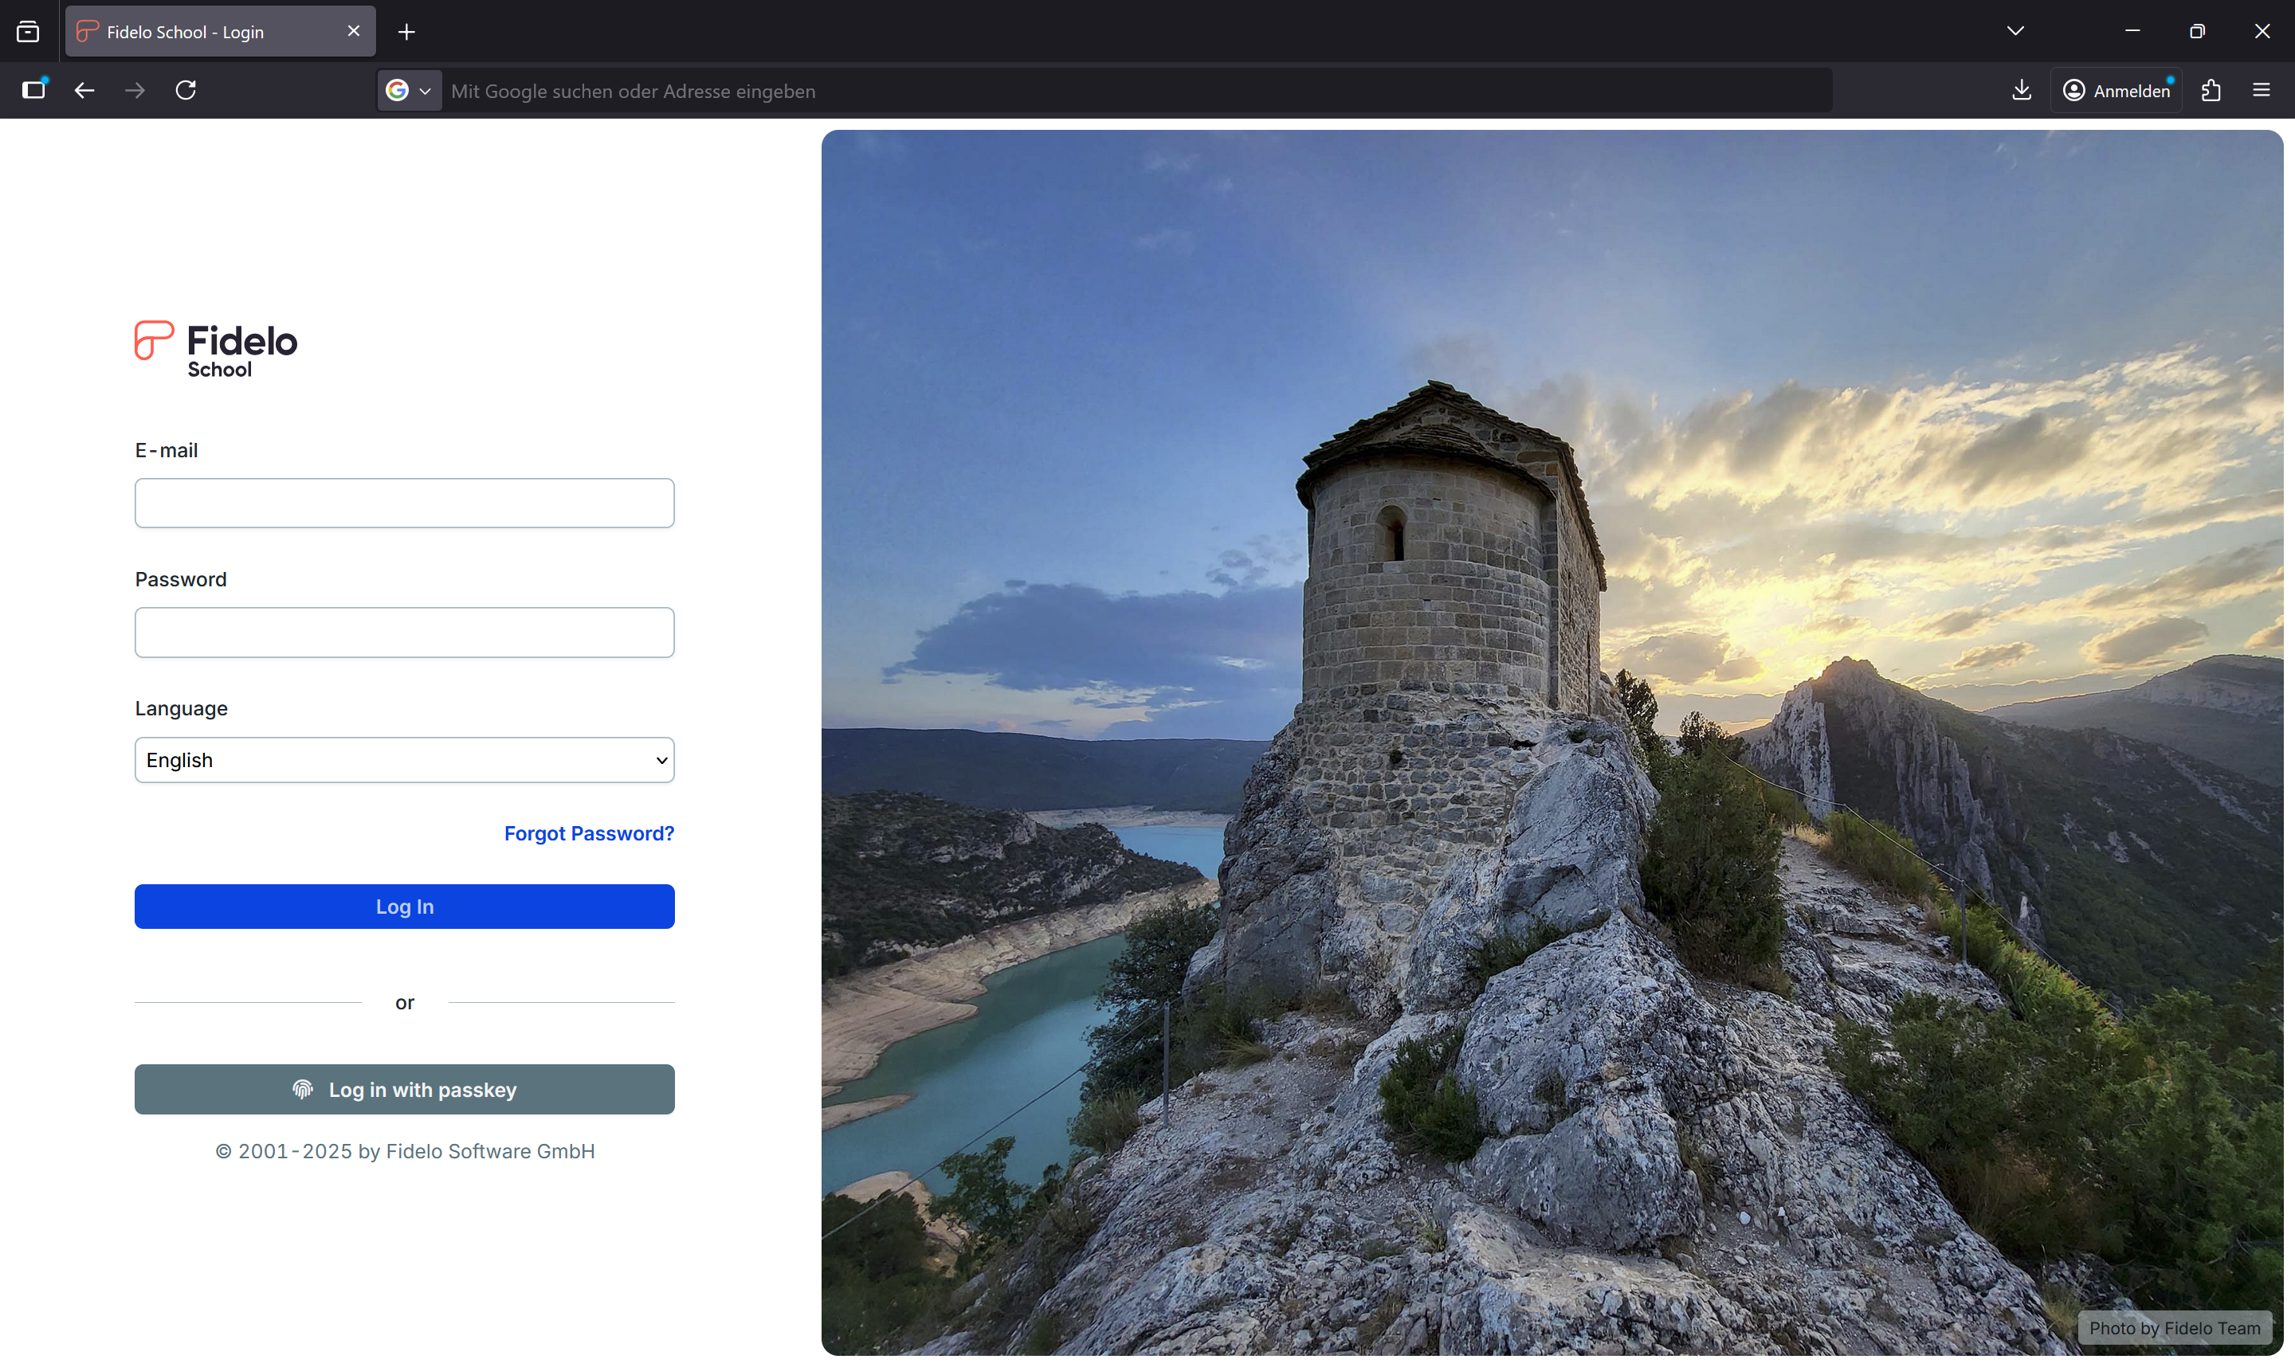
Task: Click Log in with passkey button
Action: (405, 1090)
